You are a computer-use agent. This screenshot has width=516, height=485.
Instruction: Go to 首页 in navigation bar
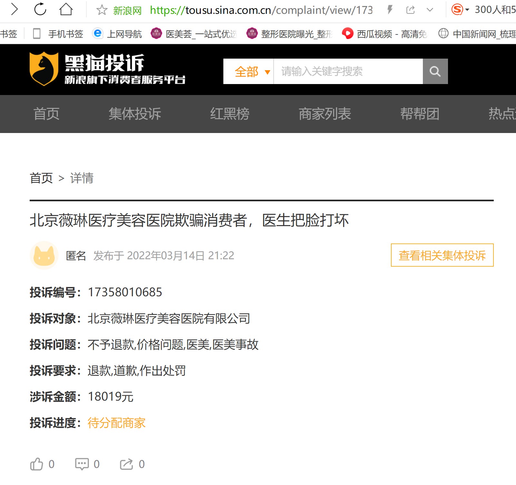point(46,114)
